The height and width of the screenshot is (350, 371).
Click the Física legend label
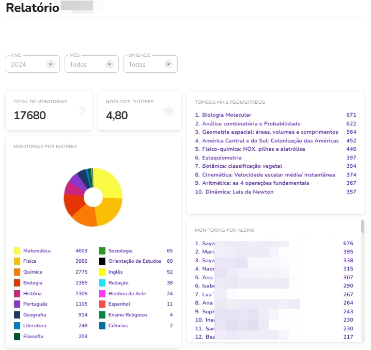(x=29, y=261)
